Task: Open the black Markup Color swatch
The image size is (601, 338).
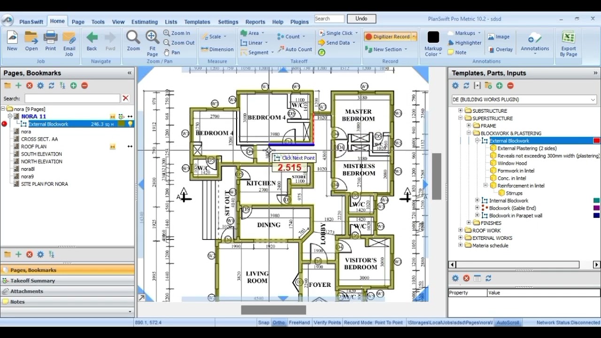Action: point(433,37)
